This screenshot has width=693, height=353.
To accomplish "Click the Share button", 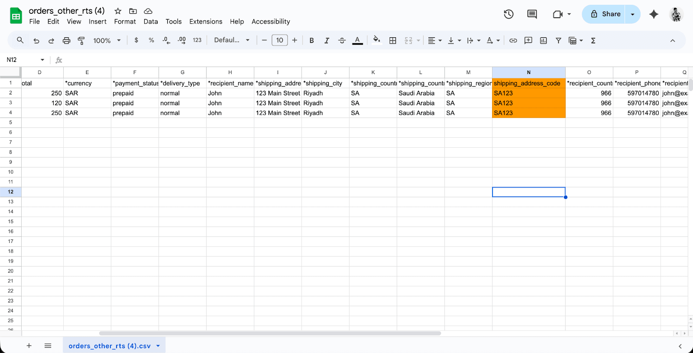I will 605,14.
